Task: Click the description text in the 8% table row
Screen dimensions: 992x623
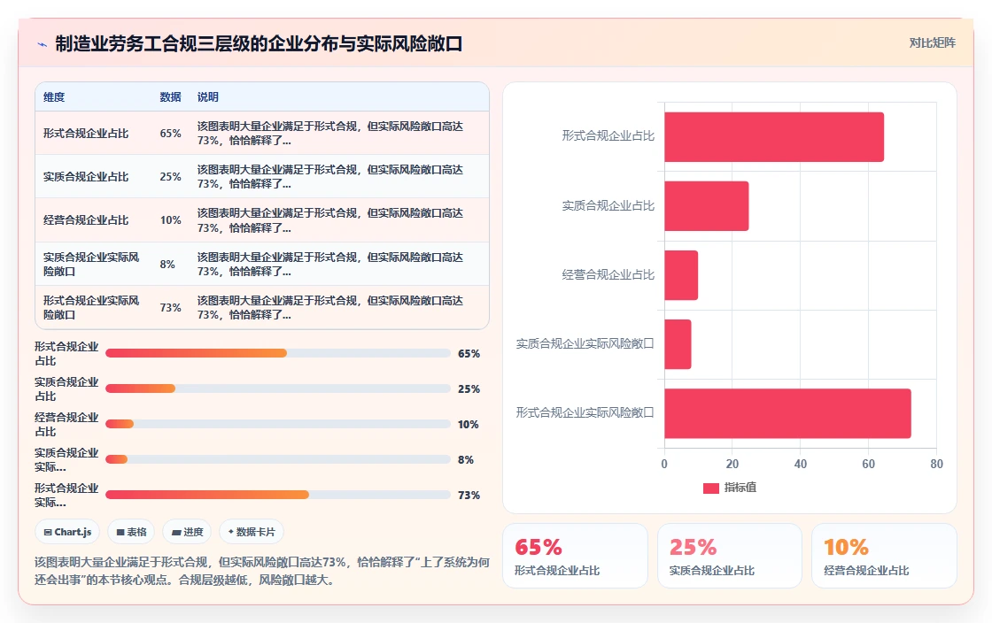Action: click(330, 264)
